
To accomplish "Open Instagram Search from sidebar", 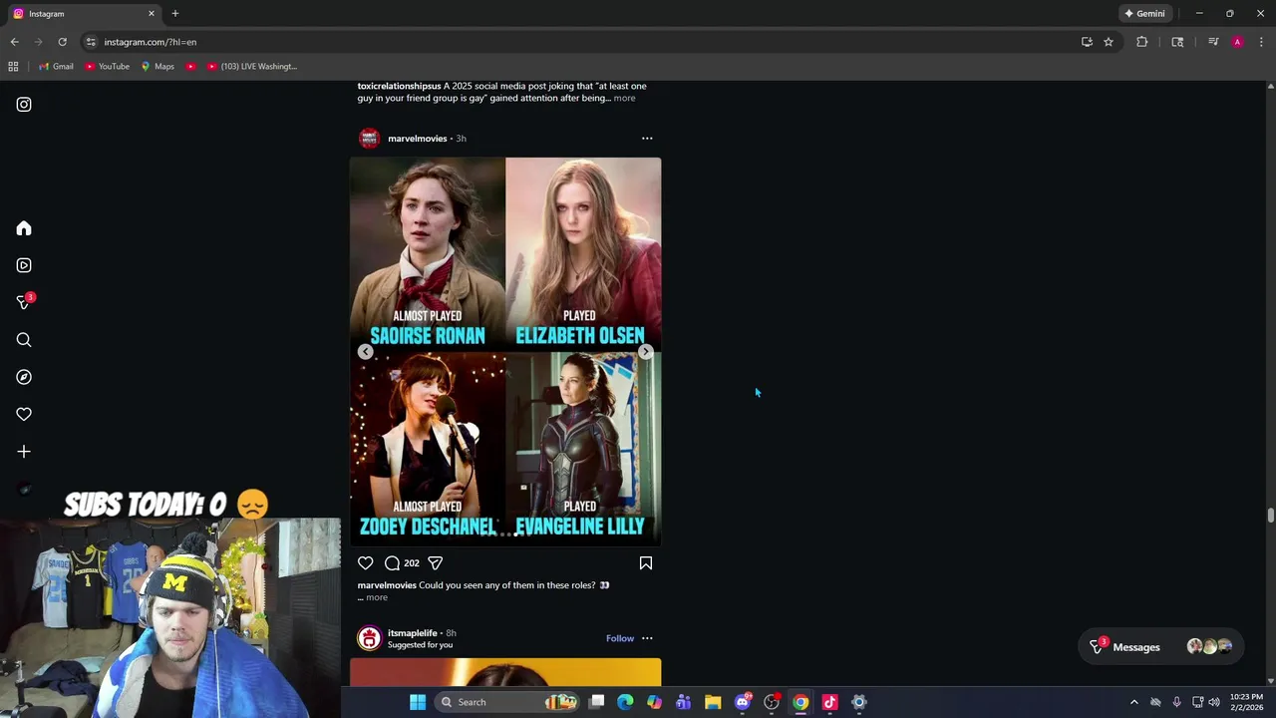I will pos(24,340).
